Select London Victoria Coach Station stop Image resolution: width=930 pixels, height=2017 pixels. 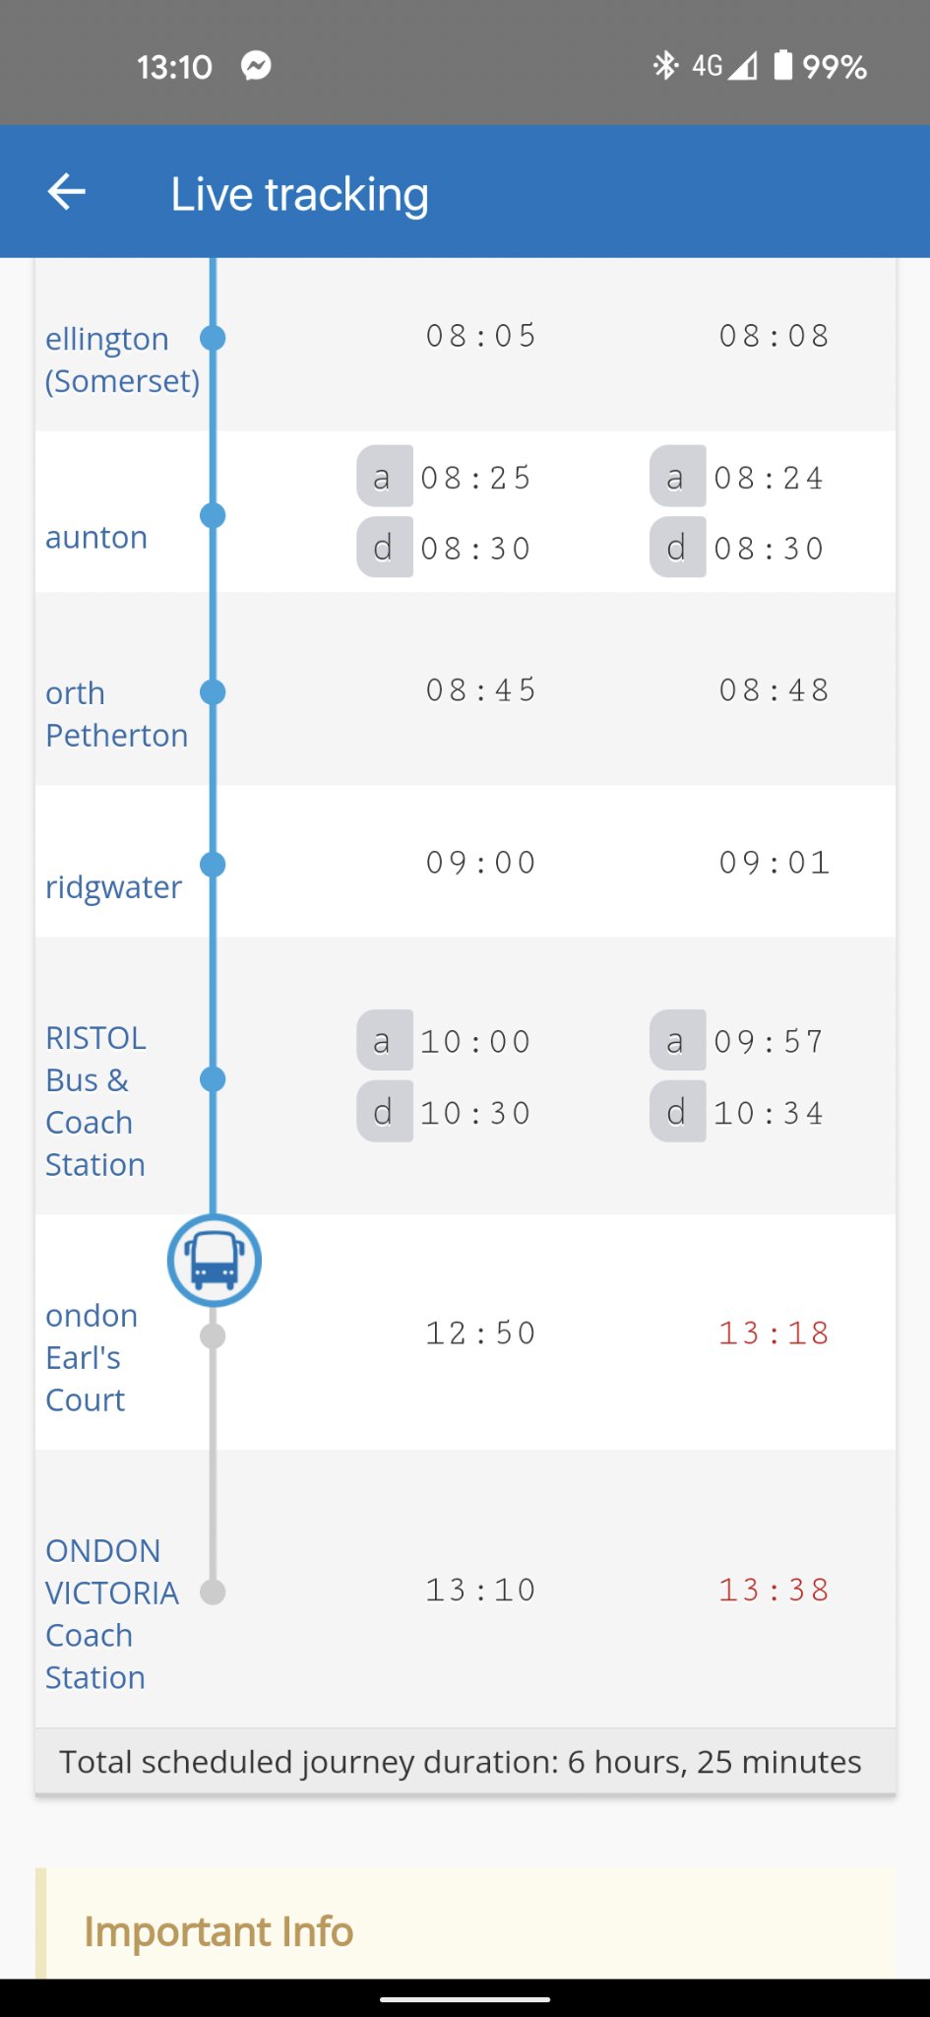[x=111, y=1614]
